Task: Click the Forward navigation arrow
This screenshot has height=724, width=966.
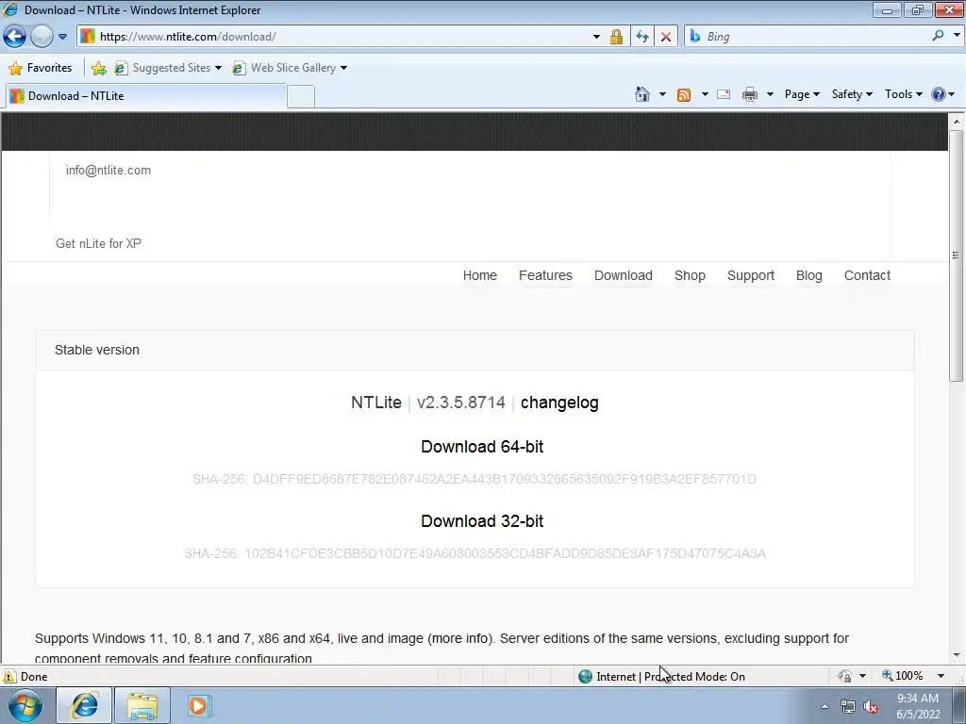Action: tap(42, 37)
